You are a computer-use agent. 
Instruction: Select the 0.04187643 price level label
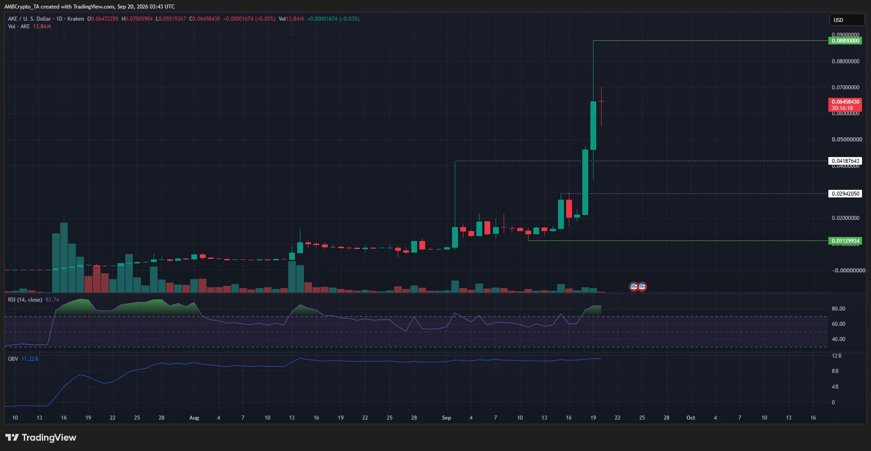(845, 161)
